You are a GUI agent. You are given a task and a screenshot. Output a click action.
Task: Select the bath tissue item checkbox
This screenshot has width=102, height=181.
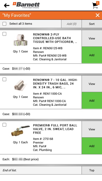(x=4, y=34)
